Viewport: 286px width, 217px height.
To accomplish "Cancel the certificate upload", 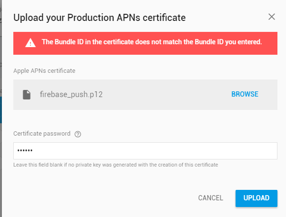I will (x=210, y=198).
